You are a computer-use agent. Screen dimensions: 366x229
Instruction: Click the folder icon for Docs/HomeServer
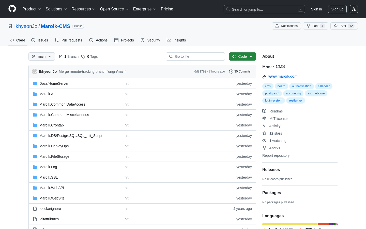pos(35,83)
